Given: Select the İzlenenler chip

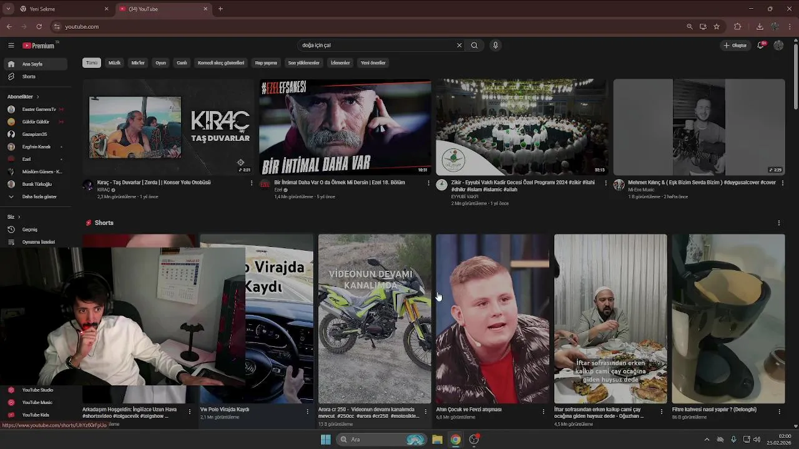Looking at the screenshot, I should tap(340, 63).
